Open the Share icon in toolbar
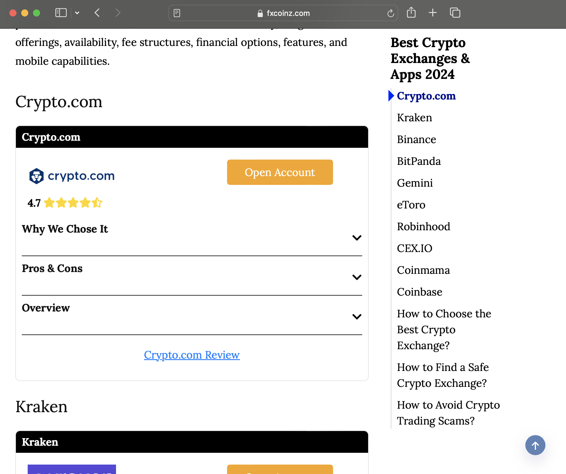 click(x=411, y=12)
